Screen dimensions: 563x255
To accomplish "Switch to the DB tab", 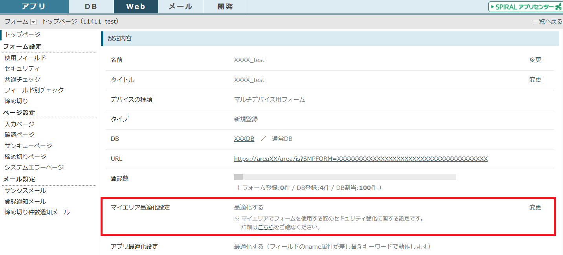I will coord(91,7).
